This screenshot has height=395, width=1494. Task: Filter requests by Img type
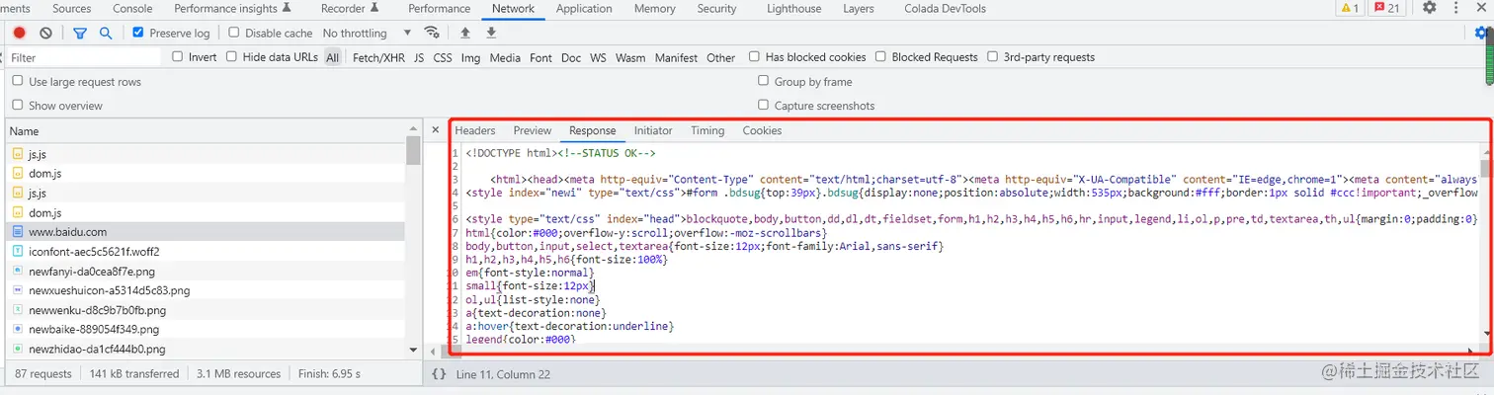(x=470, y=58)
